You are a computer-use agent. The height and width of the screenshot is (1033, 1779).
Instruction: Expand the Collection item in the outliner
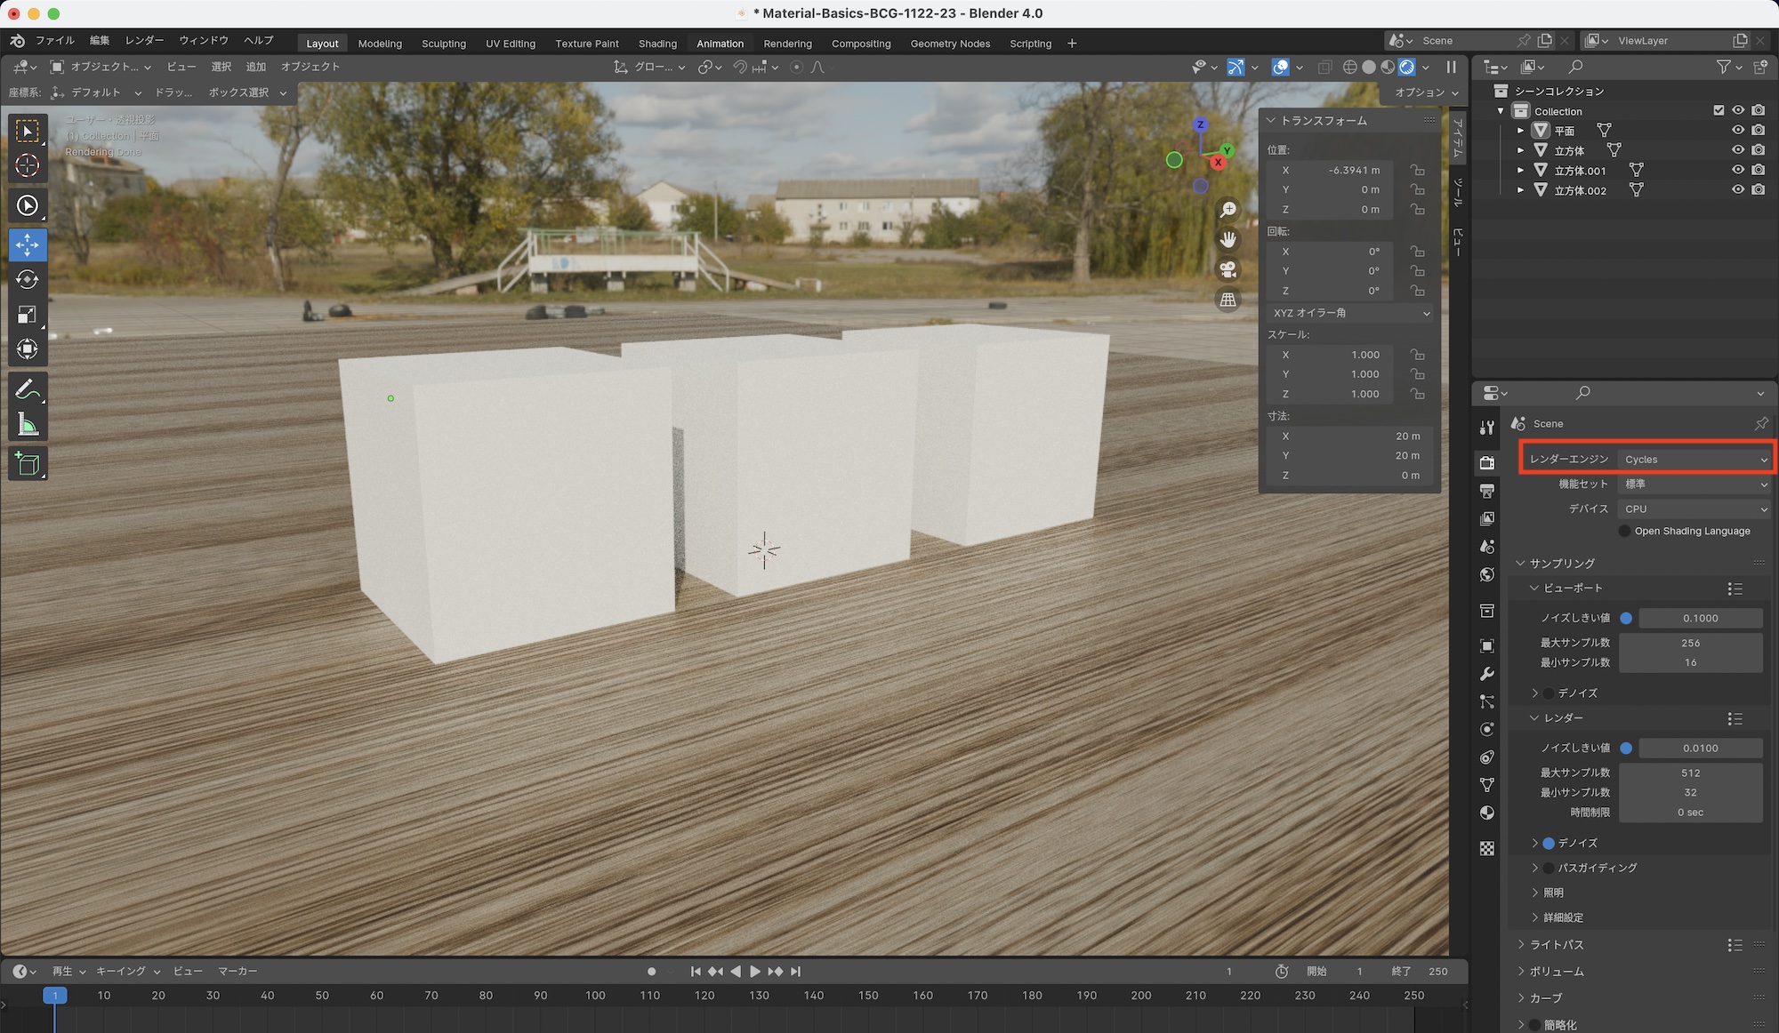[1500, 110]
